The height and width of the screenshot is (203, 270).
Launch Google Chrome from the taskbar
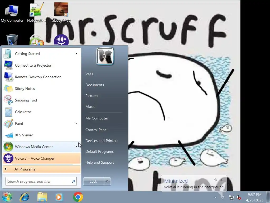(78, 197)
